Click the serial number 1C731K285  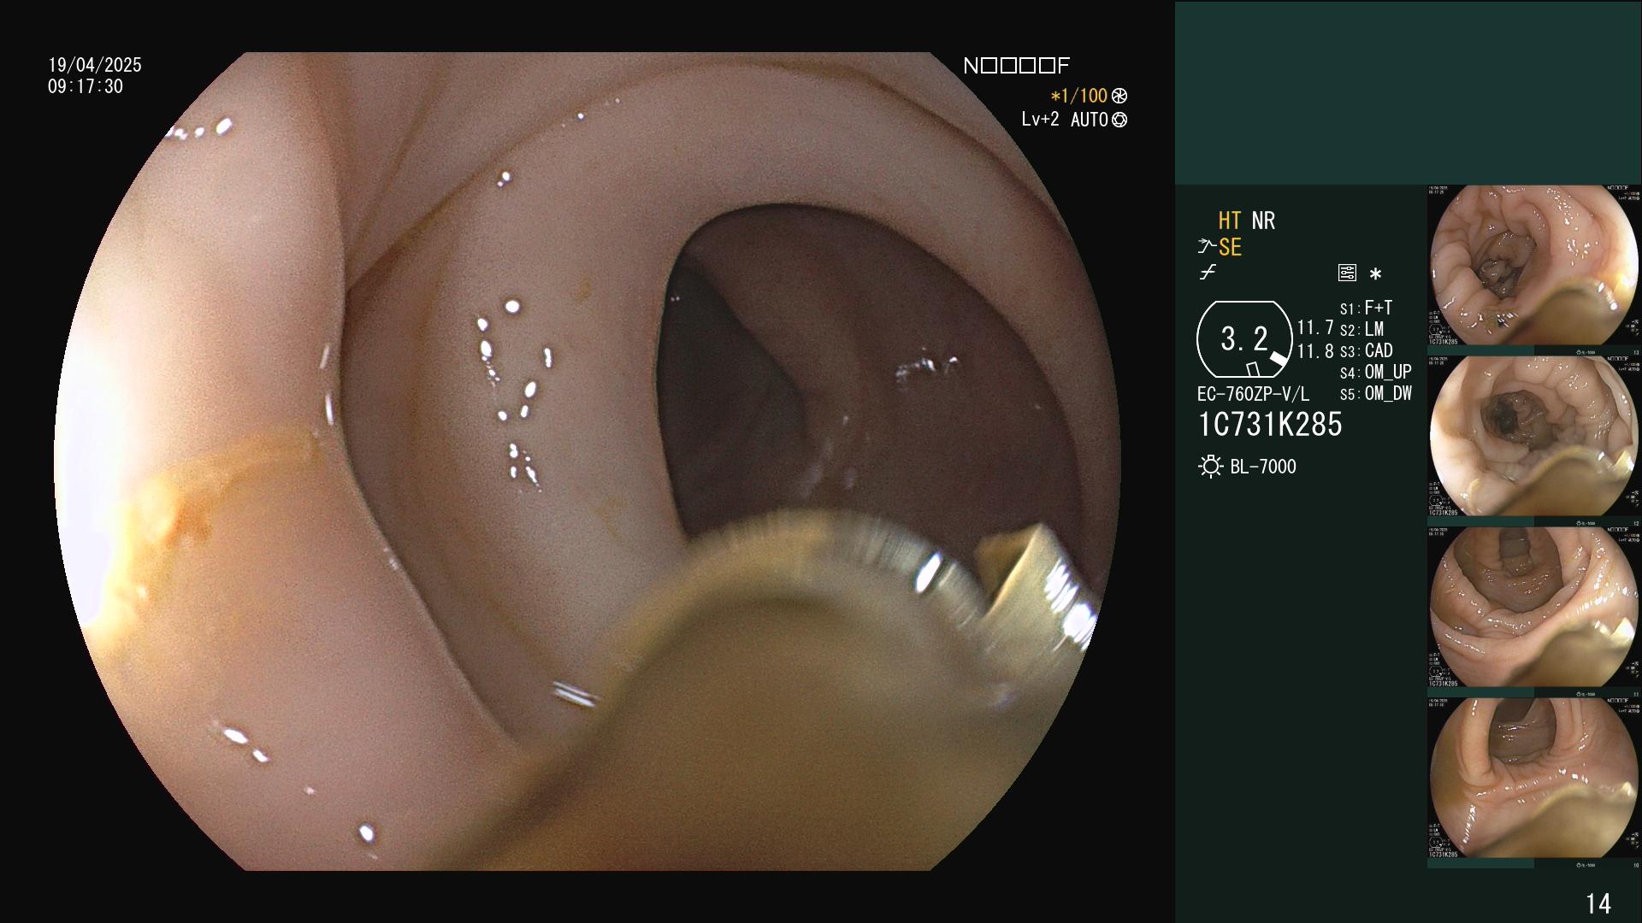pyautogui.click(x=1270, y=425)
